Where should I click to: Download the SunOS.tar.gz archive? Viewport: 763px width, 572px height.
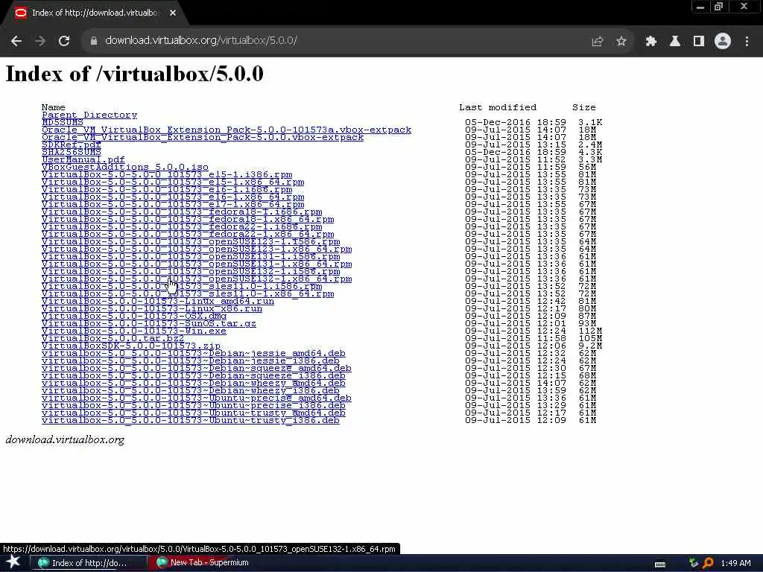[149, 324]
